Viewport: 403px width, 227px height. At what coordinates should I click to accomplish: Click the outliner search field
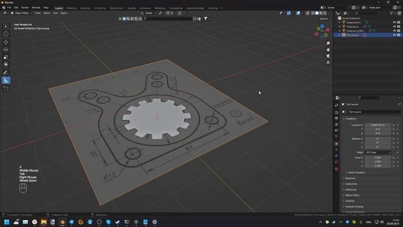366,13
